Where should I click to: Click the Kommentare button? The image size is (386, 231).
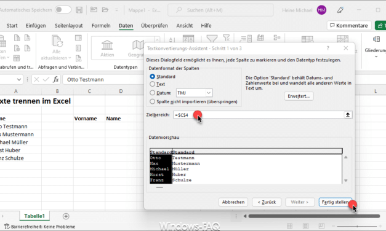(x=349, y=26)
